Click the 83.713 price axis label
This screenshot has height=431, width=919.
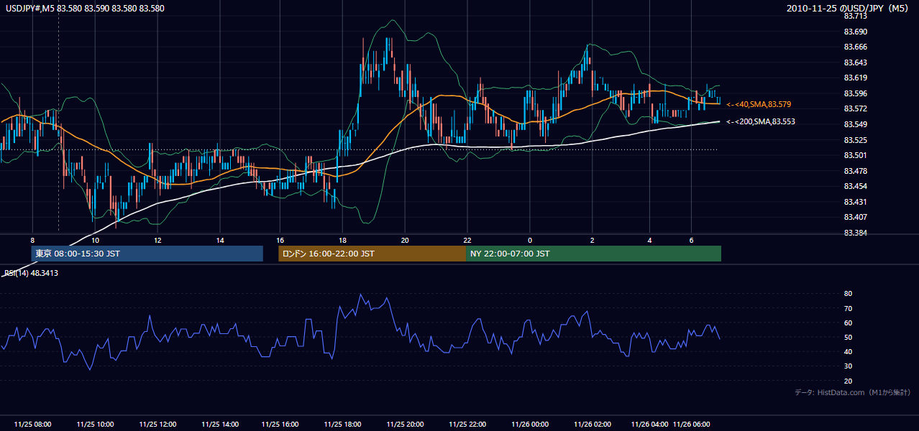(855, 16)
